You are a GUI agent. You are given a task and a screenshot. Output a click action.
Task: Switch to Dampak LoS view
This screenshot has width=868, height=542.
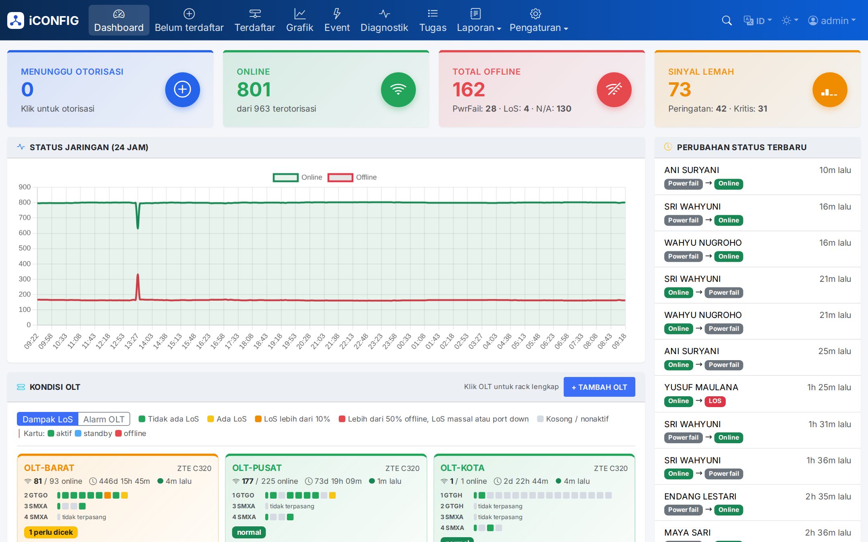47,419
